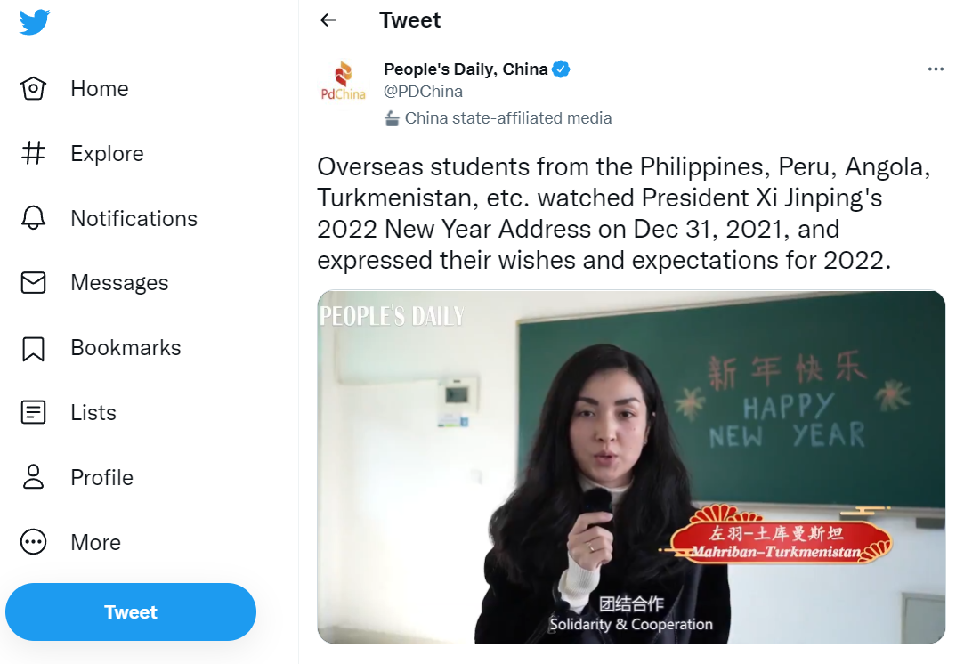
Task: Open the Home icon in sidebar
Action: 33,88
